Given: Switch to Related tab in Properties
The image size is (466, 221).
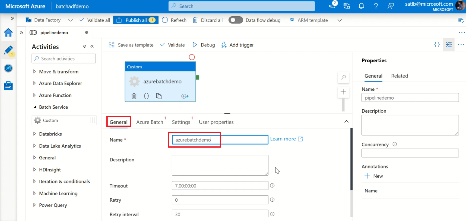Looking at the screenshot, I should click(x=399, y=76).
